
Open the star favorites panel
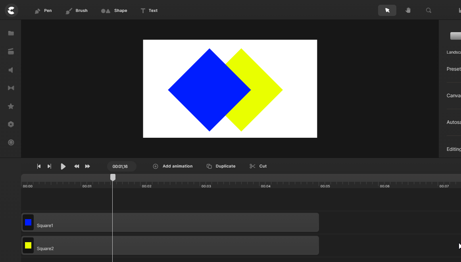[11, 106]
